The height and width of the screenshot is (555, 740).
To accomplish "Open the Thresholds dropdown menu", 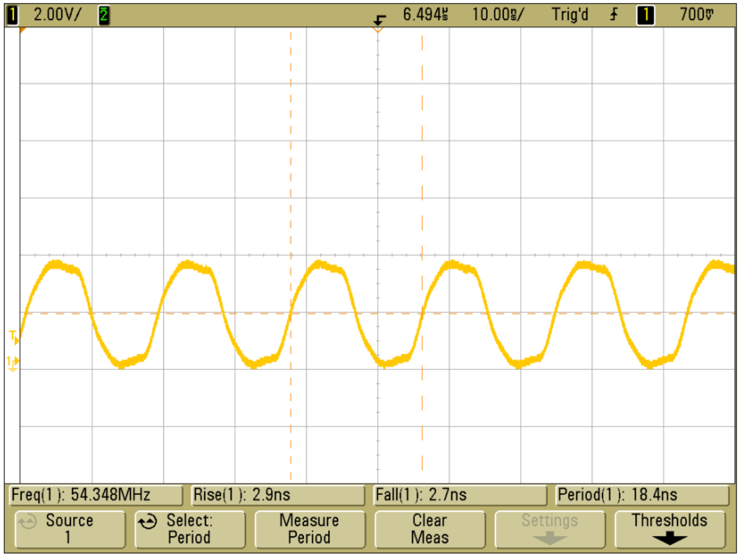I will click(x=672, y=530).
